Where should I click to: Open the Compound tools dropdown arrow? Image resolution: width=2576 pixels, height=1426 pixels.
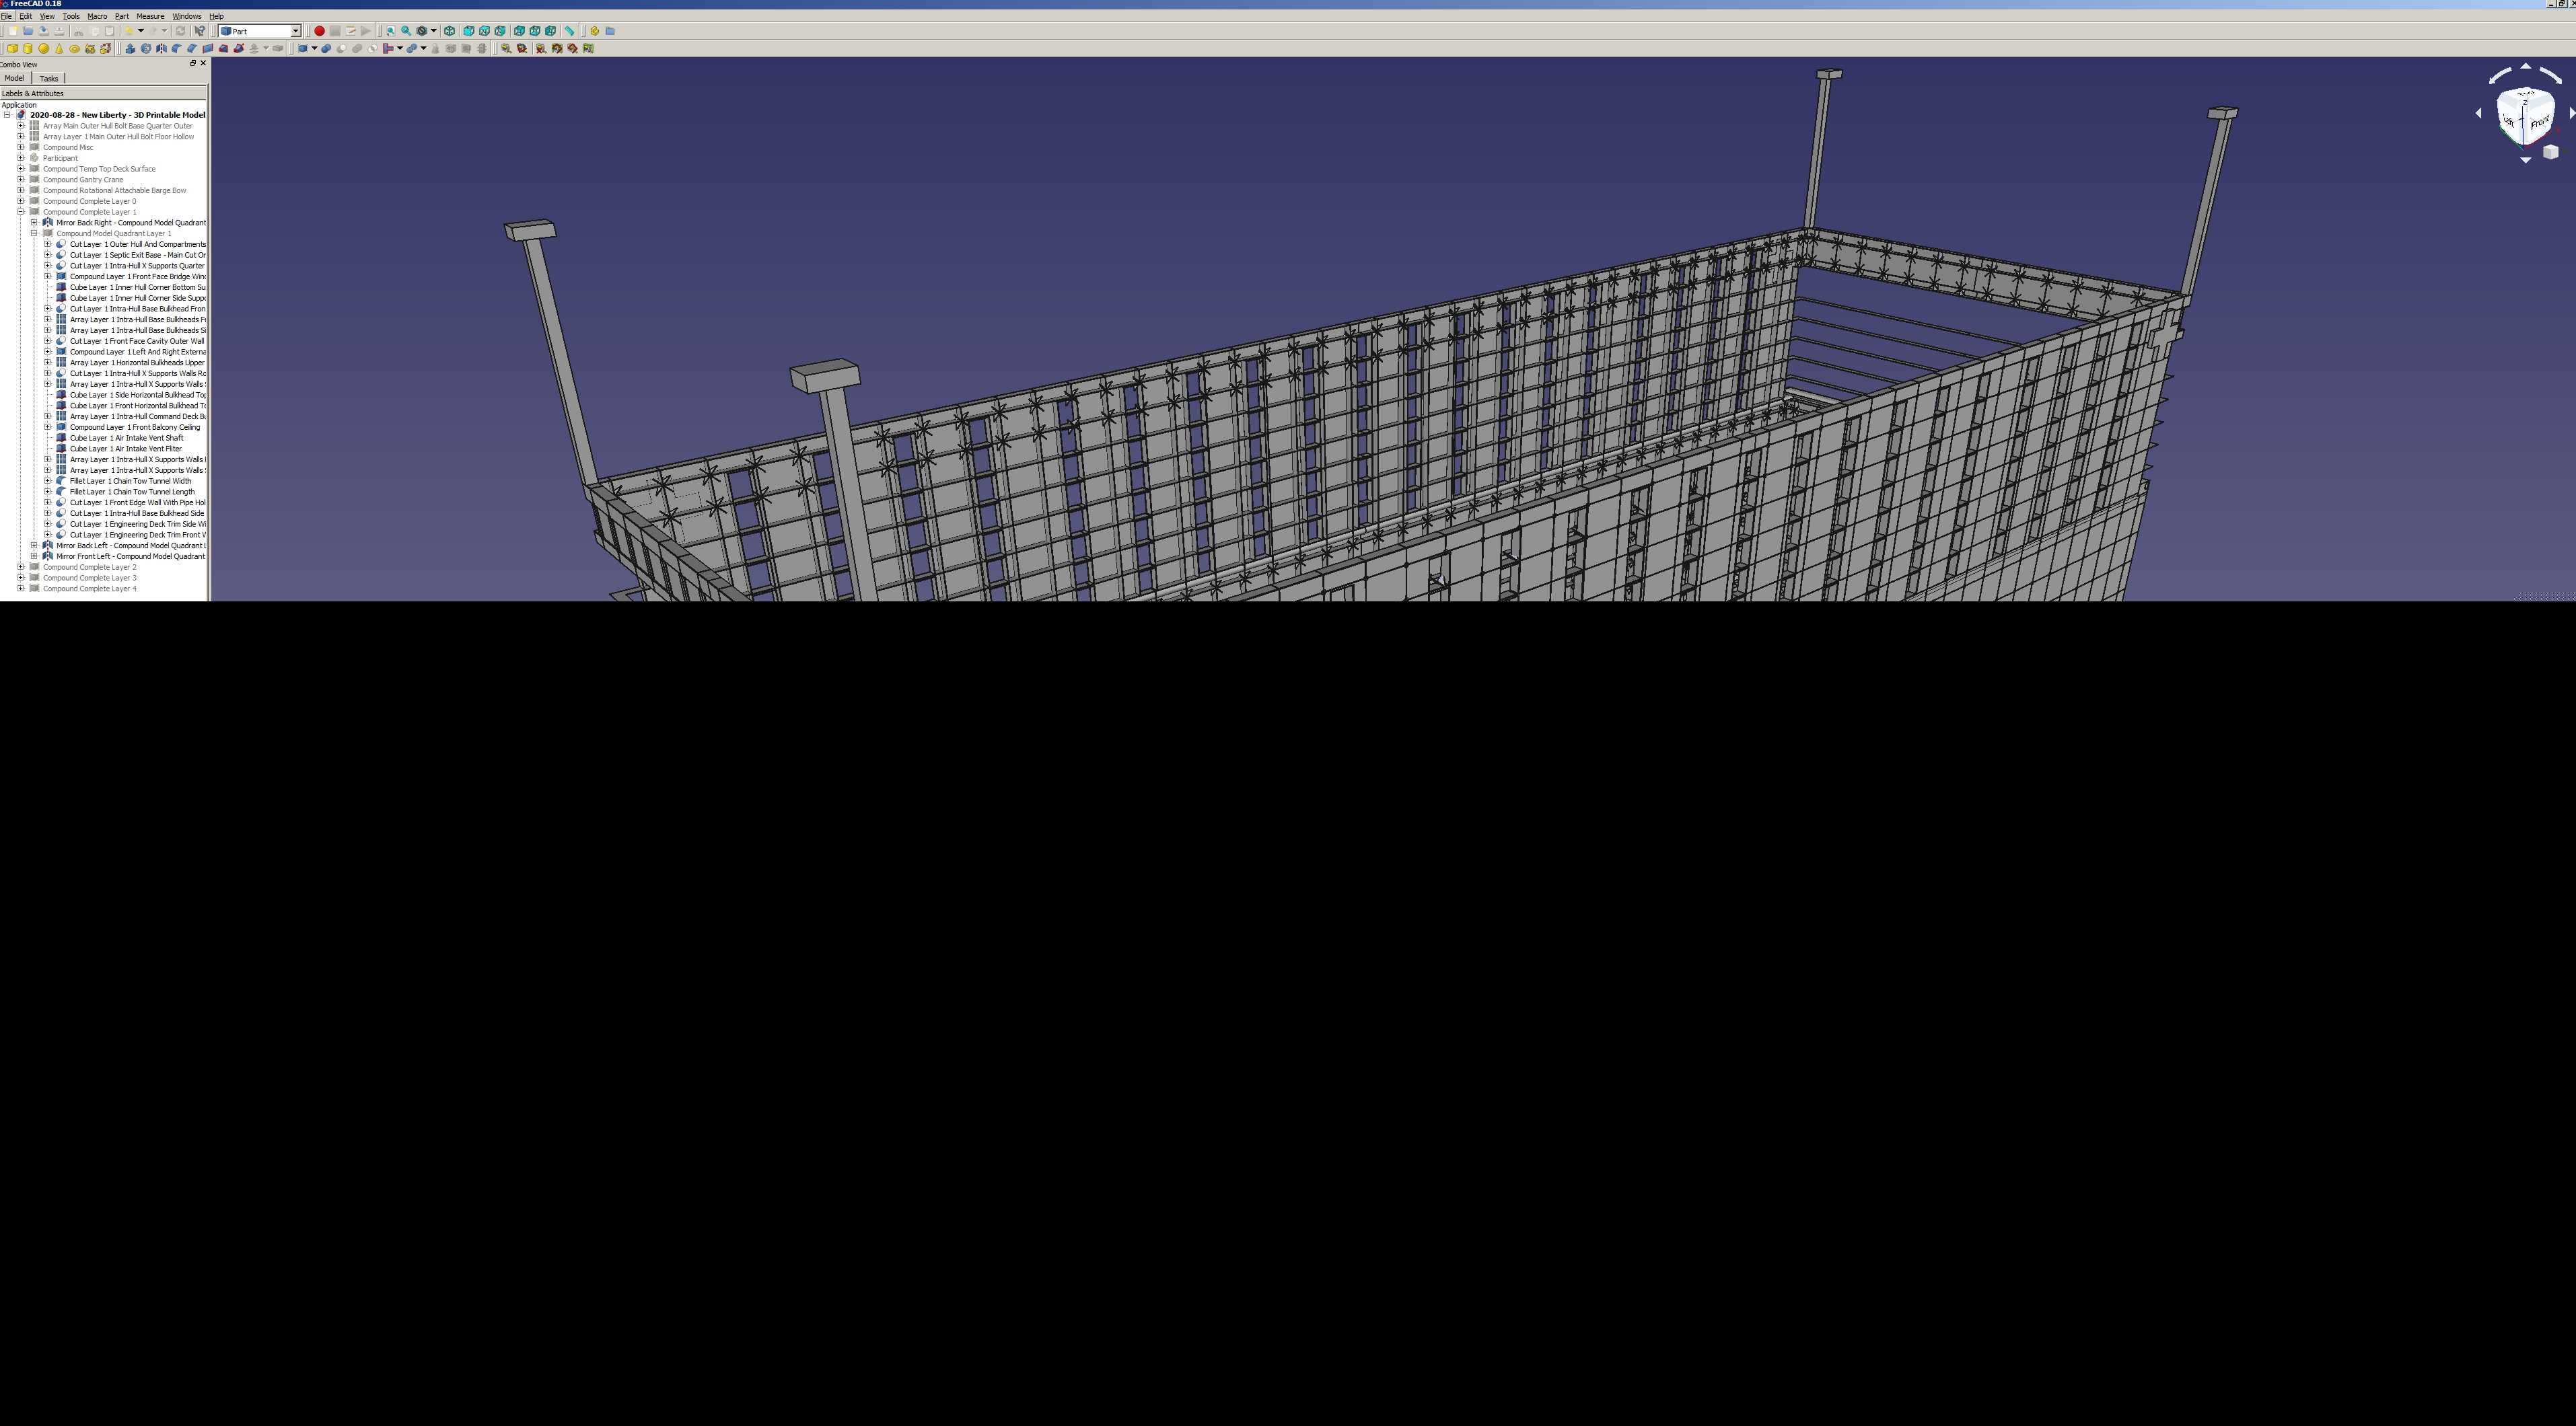tap(314, 48)
